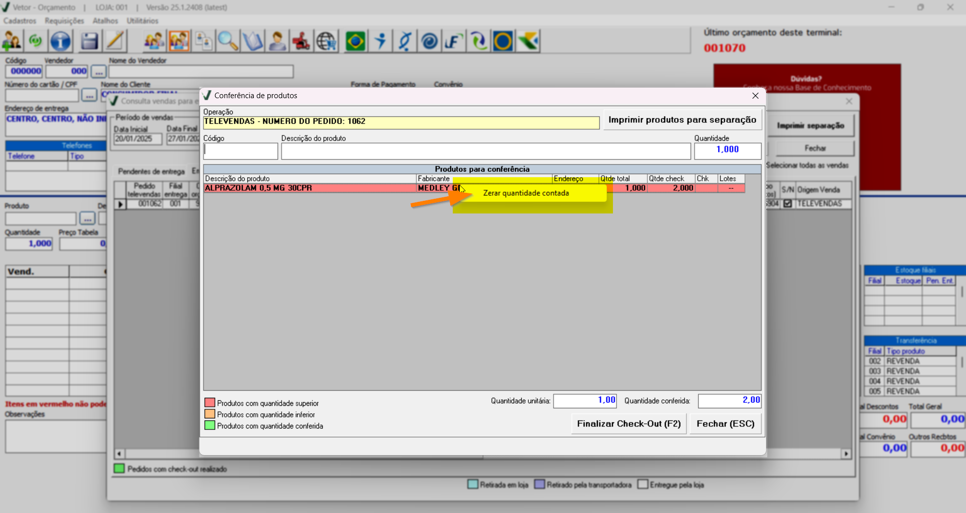Click the Qtde check value 2,000
966x513 pixels.
pyautogui.click(x=671, y=188)
